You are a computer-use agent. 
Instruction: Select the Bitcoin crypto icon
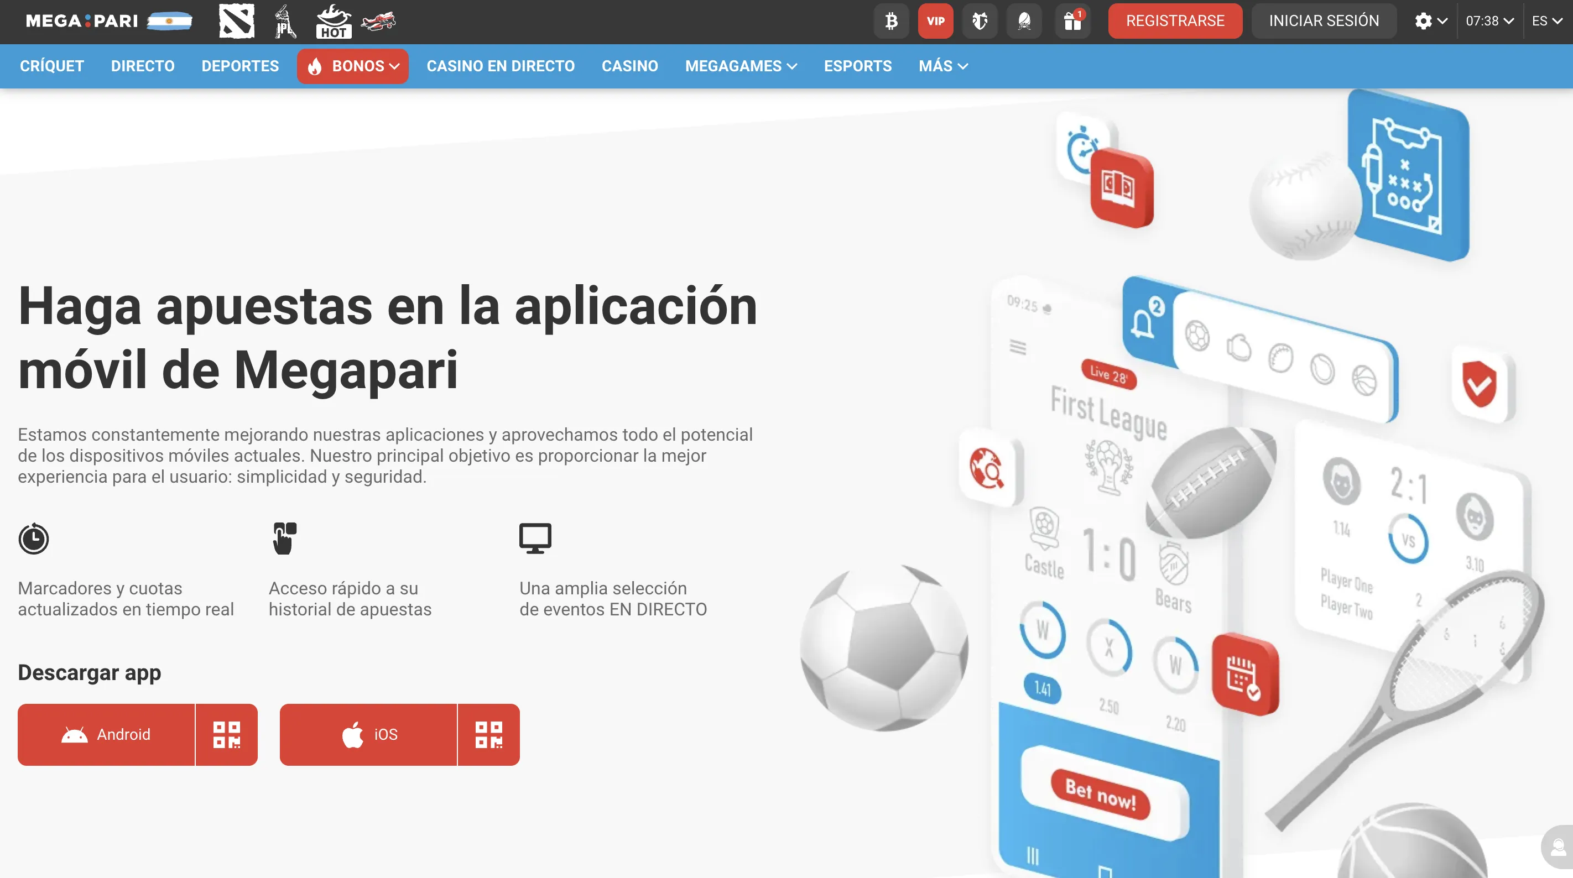point(891,21)
